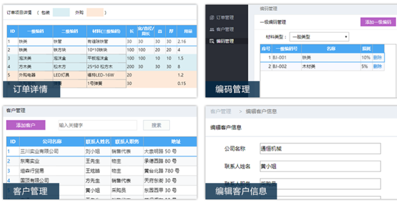
Task: Click contact name 刘小姐
Action: pyautogui.click(x=93, y=152)
